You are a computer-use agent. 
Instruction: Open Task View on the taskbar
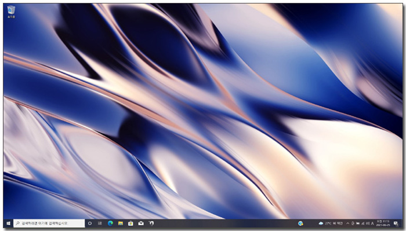click(100, 223)
